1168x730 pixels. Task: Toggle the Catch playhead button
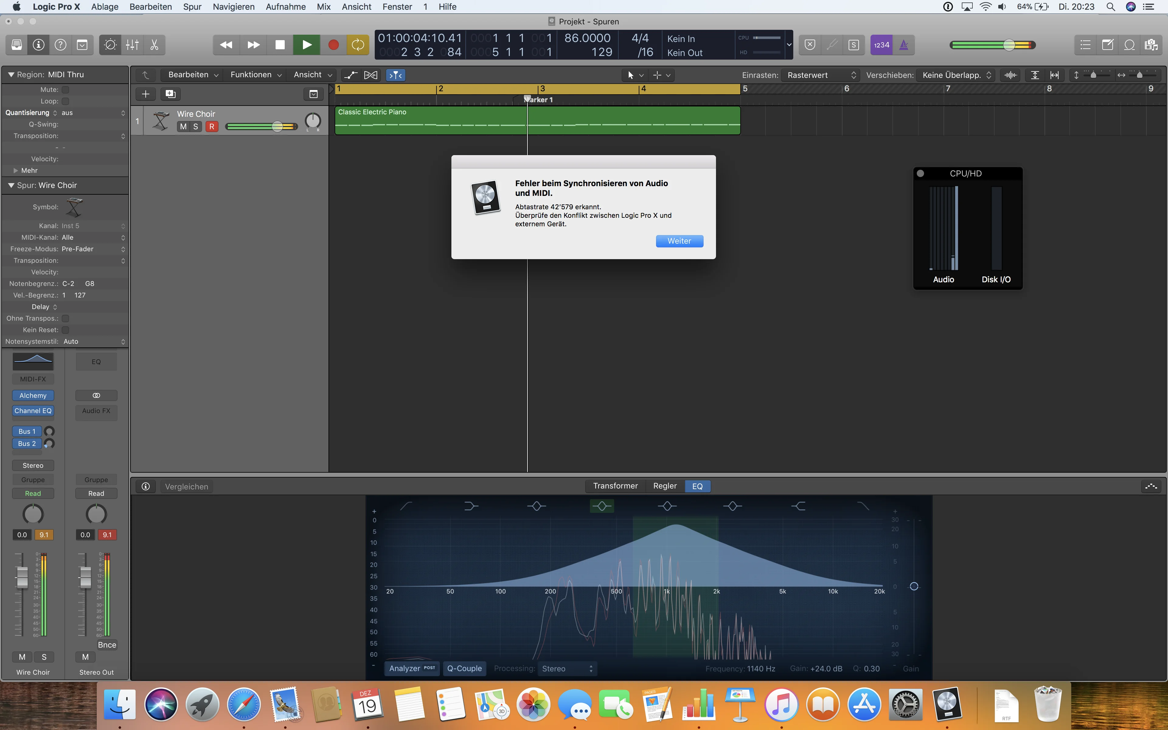click(x=396, y=75)
